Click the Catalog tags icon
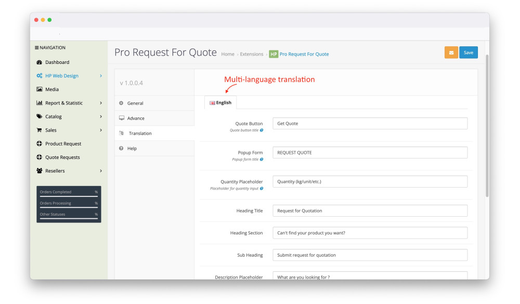520x304 pixels. point(40,116)
